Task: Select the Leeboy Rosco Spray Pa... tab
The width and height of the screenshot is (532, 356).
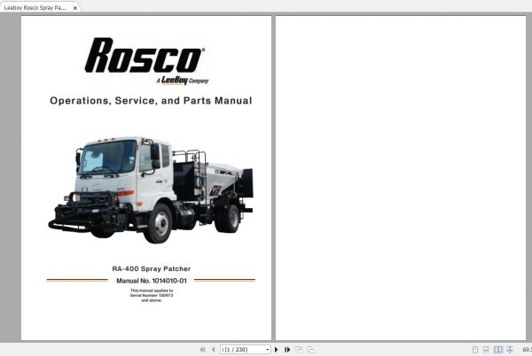Action: (35, 7)
